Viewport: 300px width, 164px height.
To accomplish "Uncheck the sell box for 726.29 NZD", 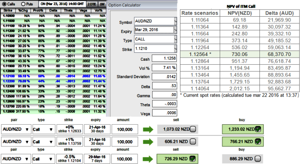I will (x=192, y=159).
